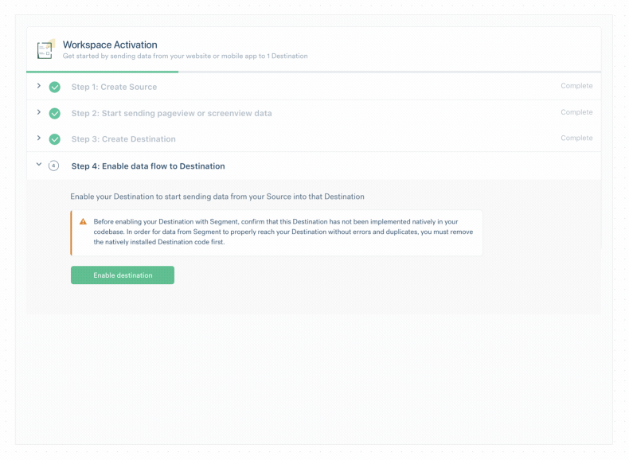The image size is (629, 460).
Task: Click the Complete status for Step 2
Action: 576,112
